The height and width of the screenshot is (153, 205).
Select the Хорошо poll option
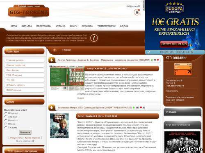6,117
